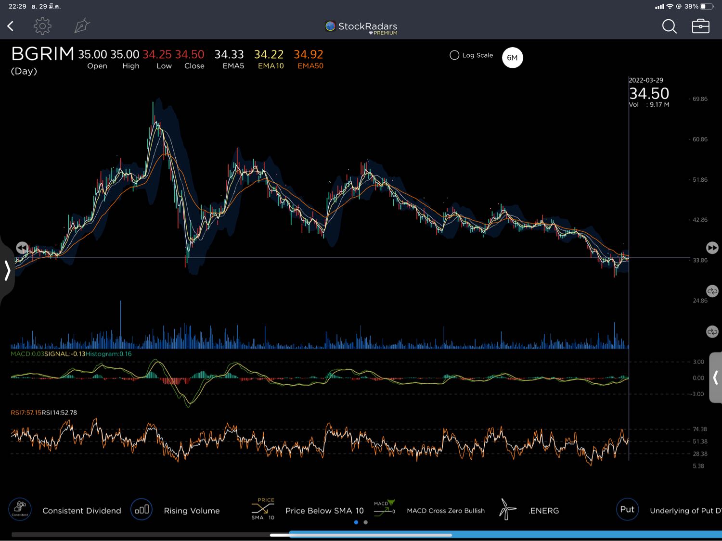Viewport: 722px width, 541px height.
Task: Open the .ENERG sector label
Action: tap(544, 511)
